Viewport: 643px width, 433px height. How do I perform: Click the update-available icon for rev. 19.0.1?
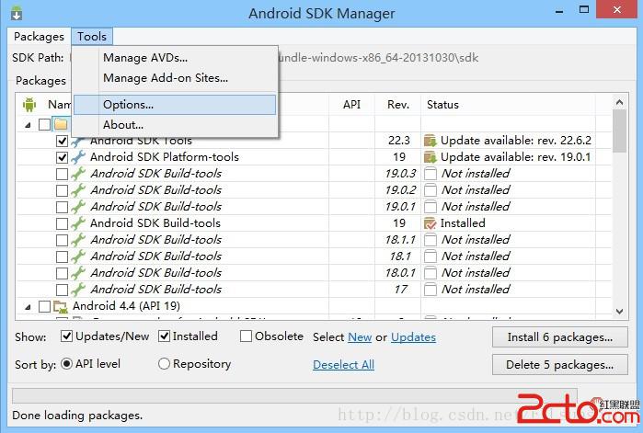coord(431,157)
